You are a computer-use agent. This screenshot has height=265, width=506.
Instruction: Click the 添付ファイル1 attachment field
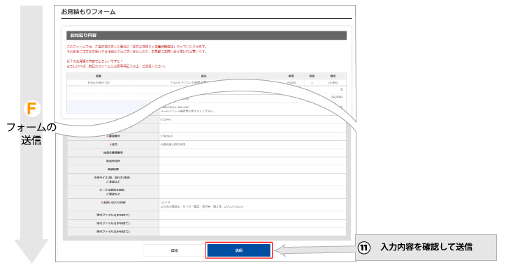pyautogui.click(x=252, y=215)
